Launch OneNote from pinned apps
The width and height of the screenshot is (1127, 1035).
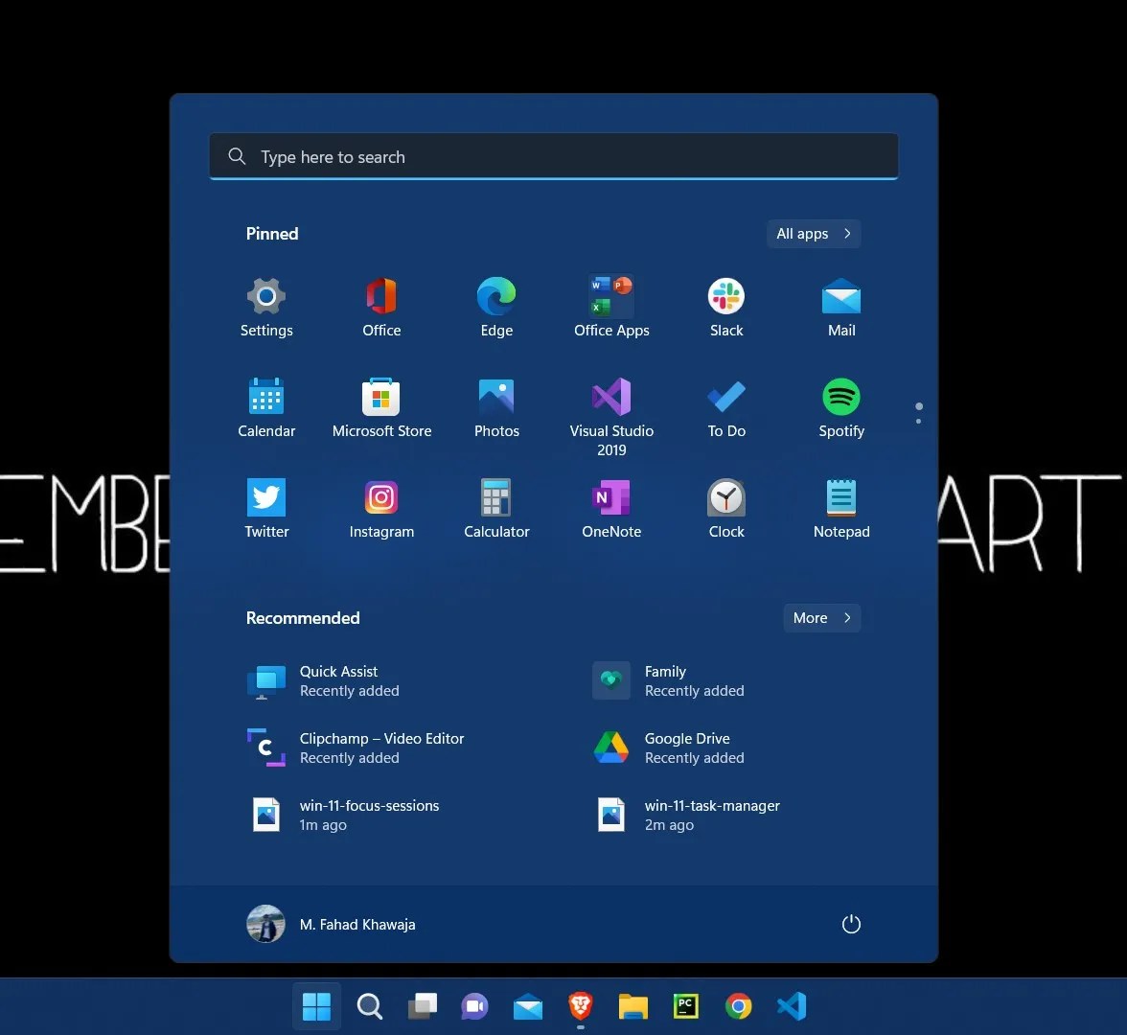tap(611, 508)
